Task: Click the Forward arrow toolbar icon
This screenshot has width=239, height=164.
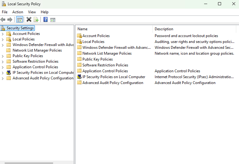Action: [x=10, y=20]
